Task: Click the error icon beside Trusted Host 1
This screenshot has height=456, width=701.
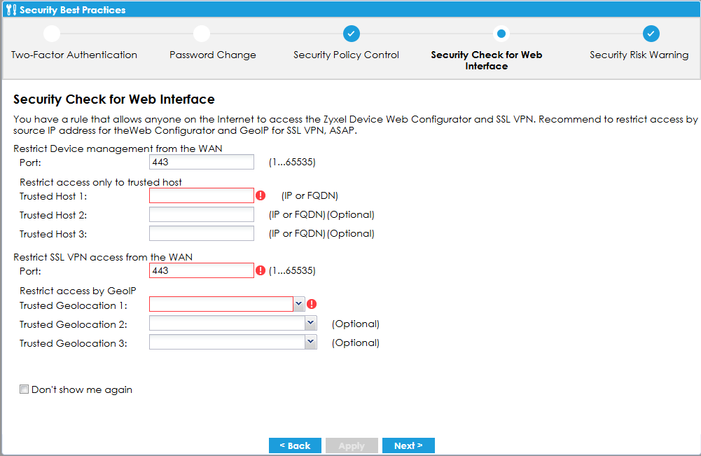Action: tap(261, 195)
